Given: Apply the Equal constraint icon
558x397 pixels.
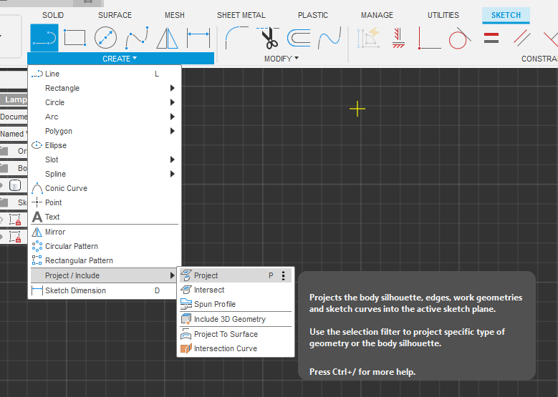Looking at the screenshot, I should point(491,37).
